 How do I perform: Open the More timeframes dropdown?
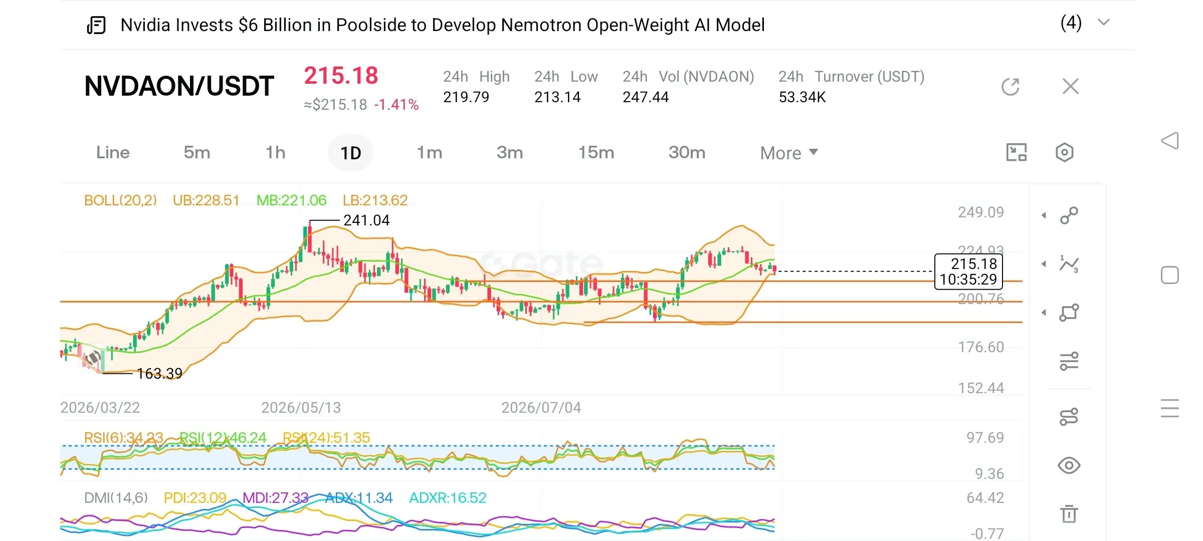789,153
